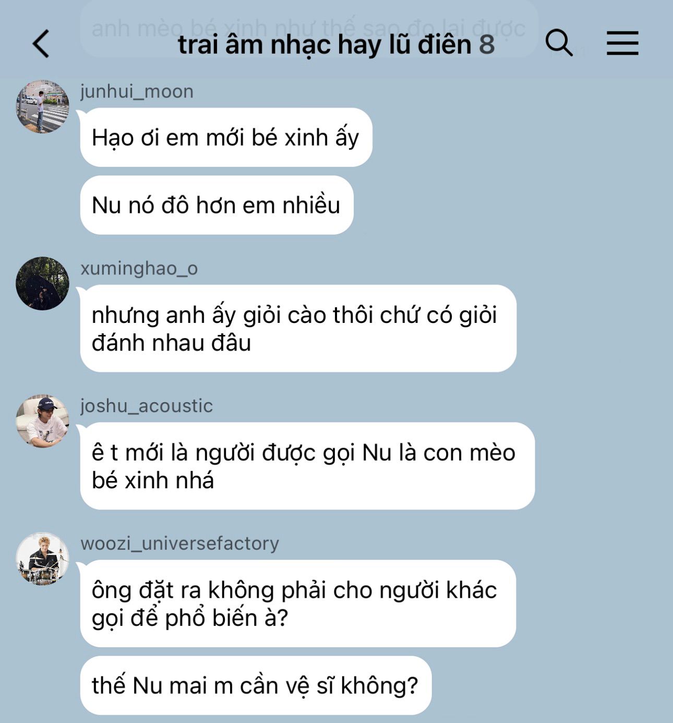Tap xuminghao_o's dark avatar

[x=42, y=283]
